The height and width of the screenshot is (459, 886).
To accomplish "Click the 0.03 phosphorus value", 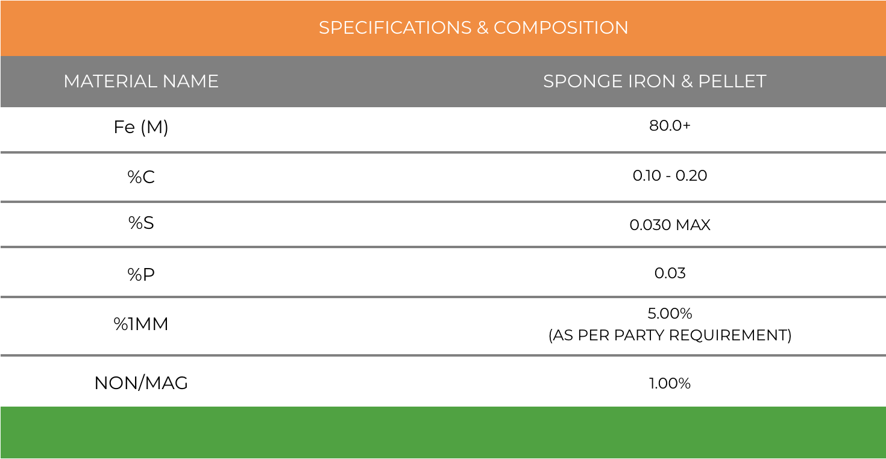I will (x=670, y=273).
